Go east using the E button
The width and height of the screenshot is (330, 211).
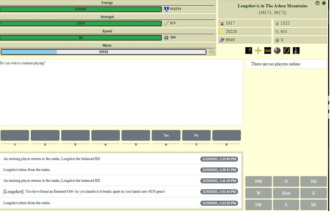pyautogui.click(x=313, y=193)
